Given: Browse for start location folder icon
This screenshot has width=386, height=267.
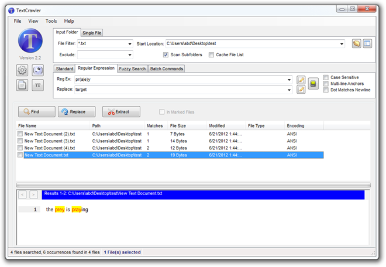Looking at the screenshot, I should tap(357, 43).
